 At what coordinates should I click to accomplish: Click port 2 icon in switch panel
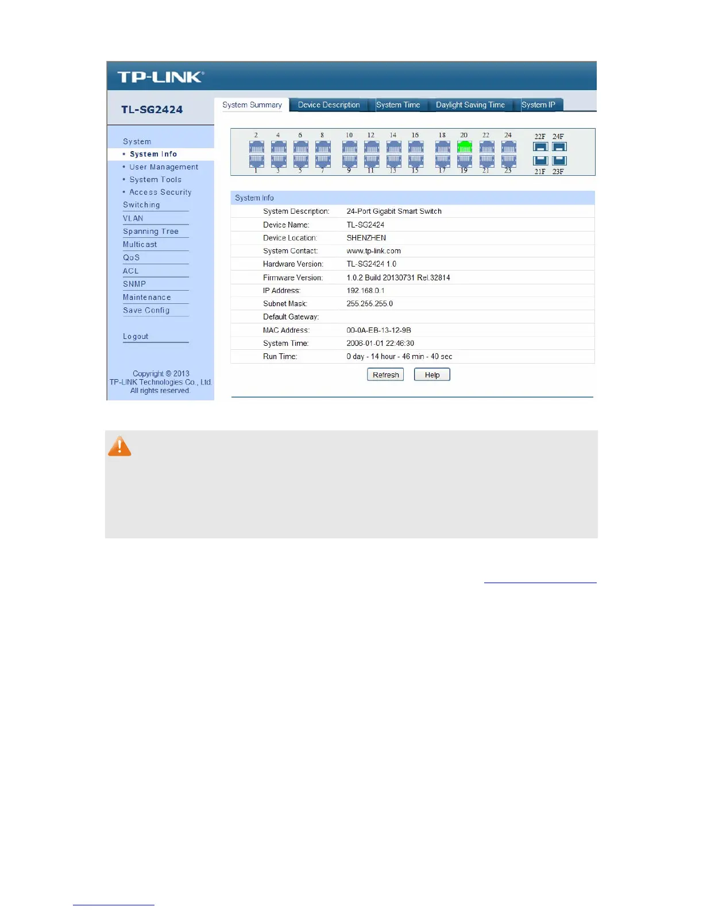[256, 147]
